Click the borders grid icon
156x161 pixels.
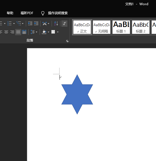coord(53,32)
